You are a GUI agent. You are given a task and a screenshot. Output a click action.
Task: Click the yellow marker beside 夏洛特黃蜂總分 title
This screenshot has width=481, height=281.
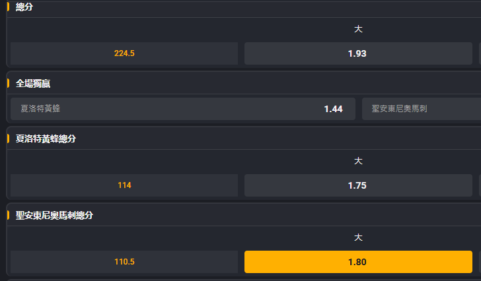[x=8, y=139]
